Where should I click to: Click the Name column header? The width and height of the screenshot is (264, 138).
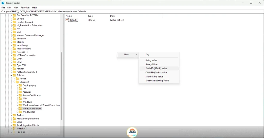[x=76, y=16]
